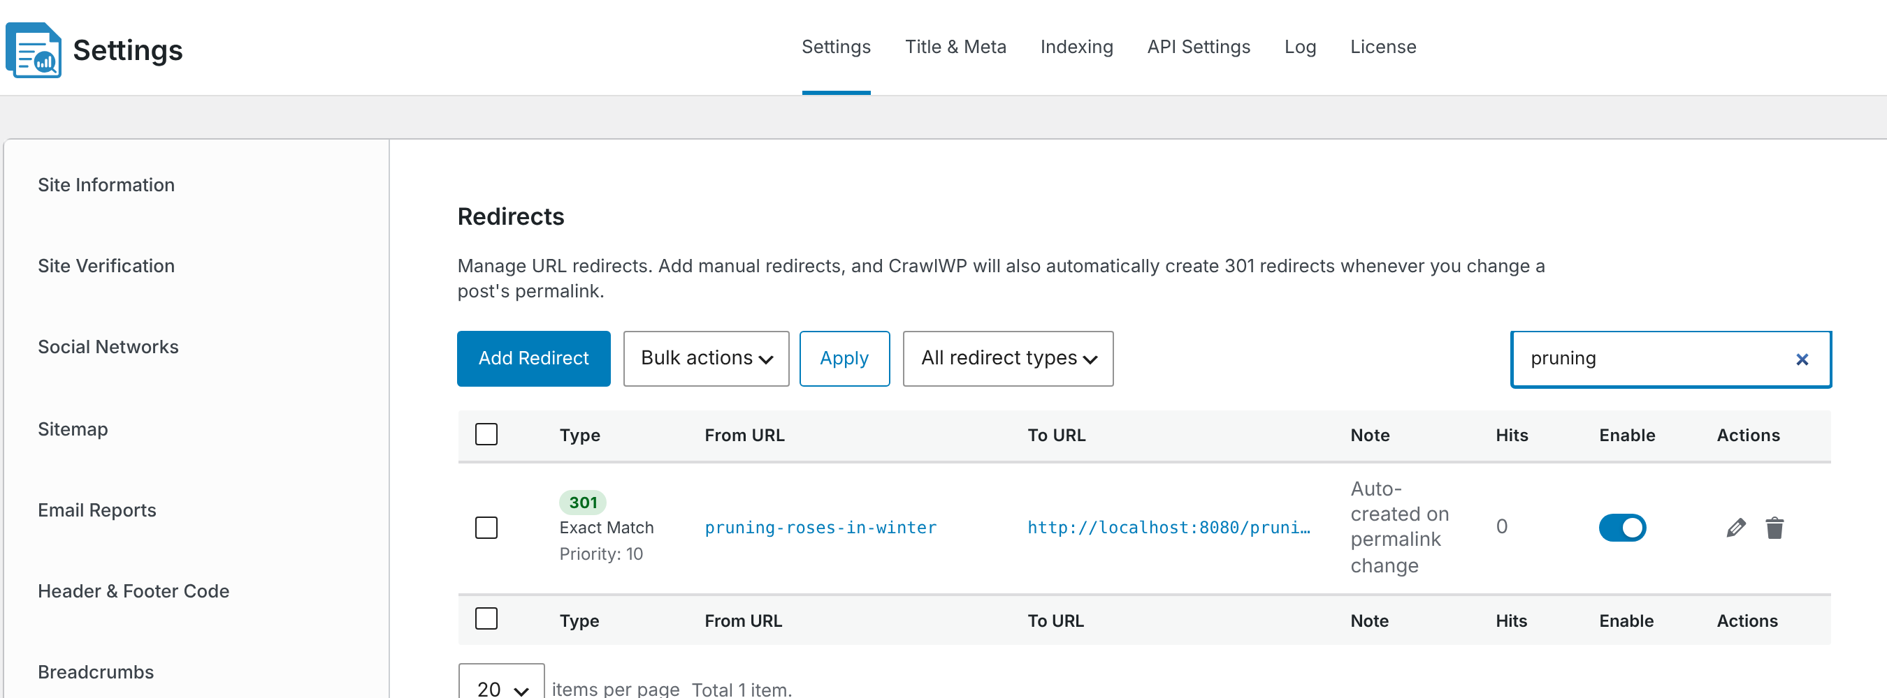Open Breadcrumbs in the sidebar
Screen dimensions: 1887x698
point(95,672)
